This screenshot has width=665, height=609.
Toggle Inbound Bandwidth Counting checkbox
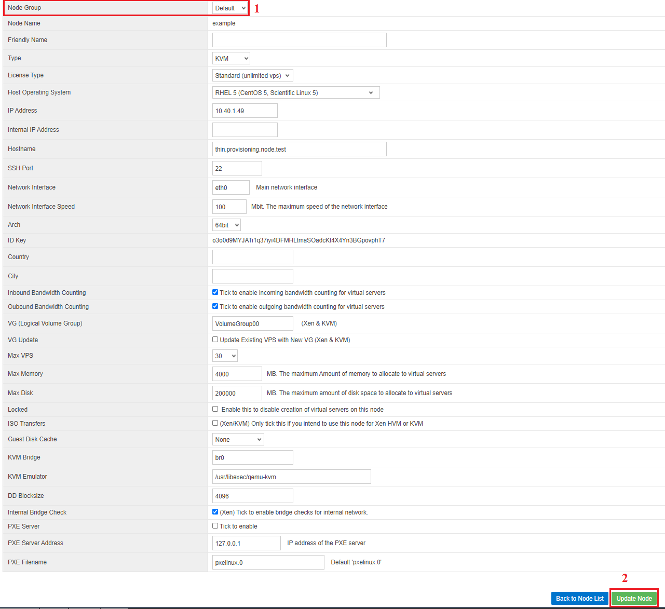[x=215, y=292]
